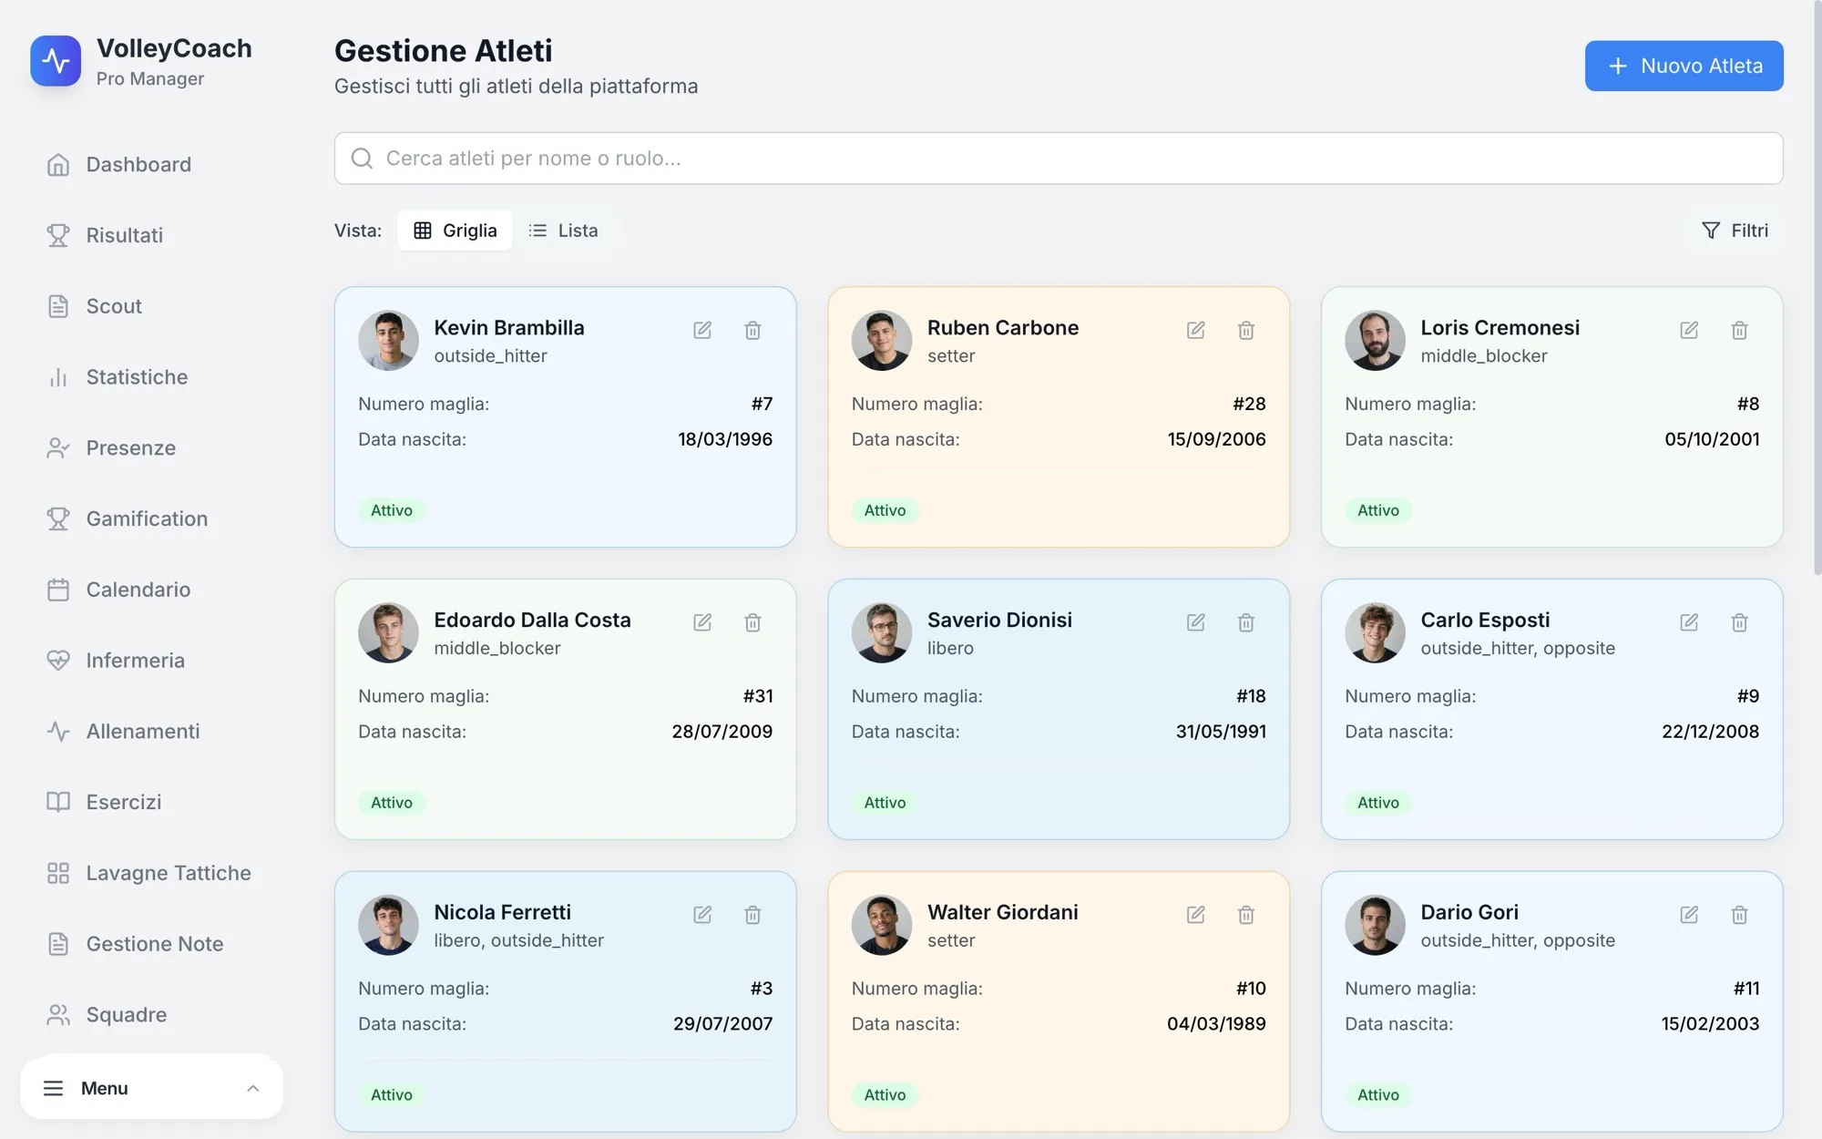Open the Scout page
The image size is (1822, 1139).
[x=151, y=306]
